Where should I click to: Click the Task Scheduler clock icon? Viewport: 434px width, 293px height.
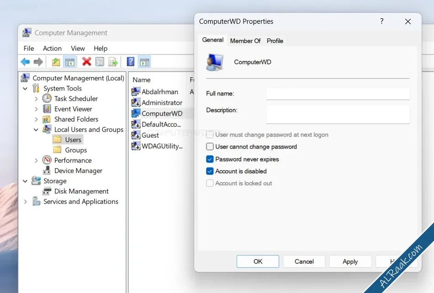point(47,98)
